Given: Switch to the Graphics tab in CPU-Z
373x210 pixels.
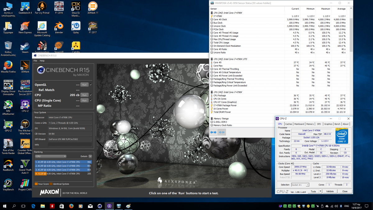Looking at the screenshot, I should point(328,124).
